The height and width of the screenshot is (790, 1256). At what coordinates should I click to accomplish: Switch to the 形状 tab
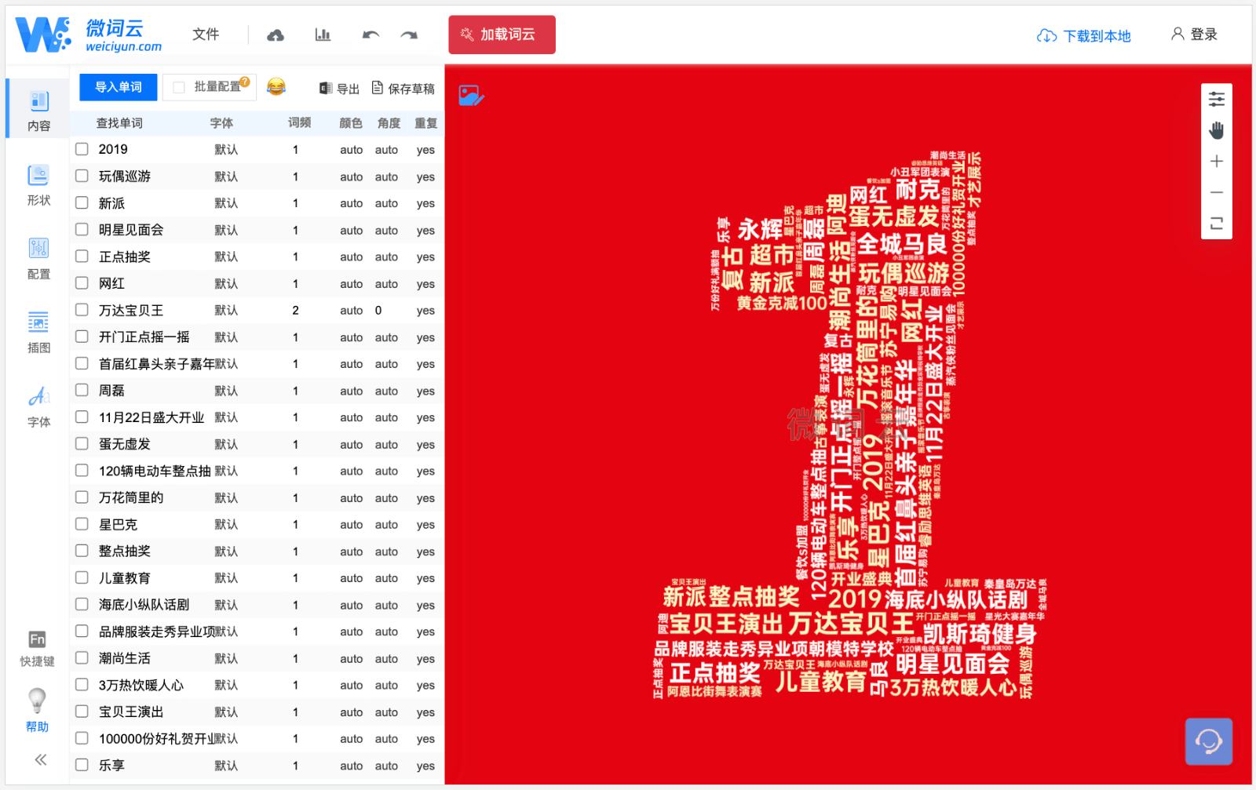[38, 185]
